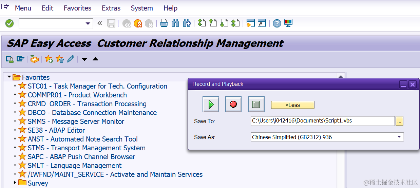
Task: Click the orange Exit icon
Action: pyautogui.click(x=138, y=23)
